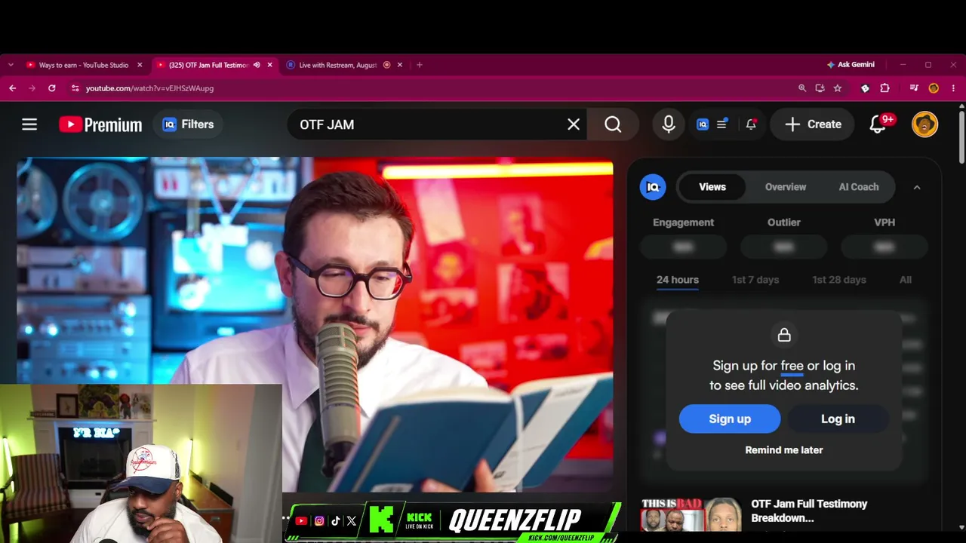Open the vidIQ Filters button

click(x=189, y=124)
